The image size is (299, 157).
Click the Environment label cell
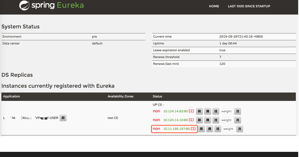click(12, 36)
